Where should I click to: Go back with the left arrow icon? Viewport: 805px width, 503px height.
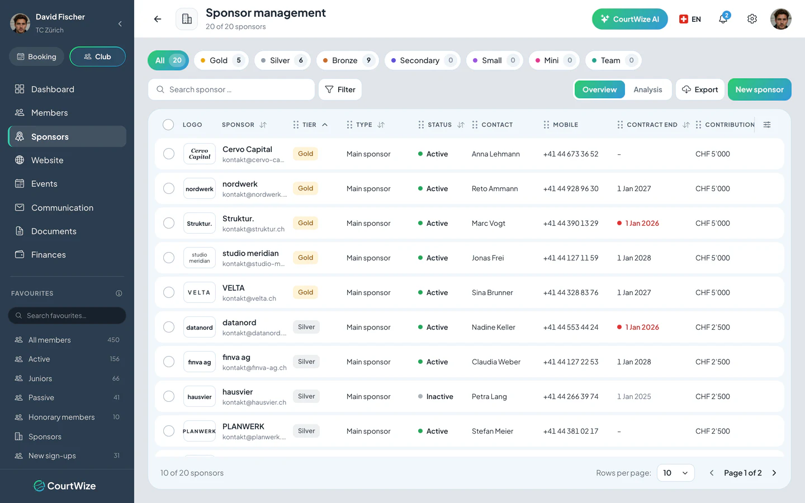[158, 19]
